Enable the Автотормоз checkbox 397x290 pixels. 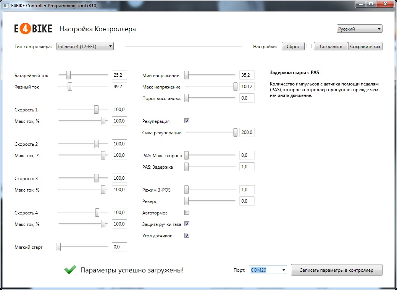tap(187, 213)
